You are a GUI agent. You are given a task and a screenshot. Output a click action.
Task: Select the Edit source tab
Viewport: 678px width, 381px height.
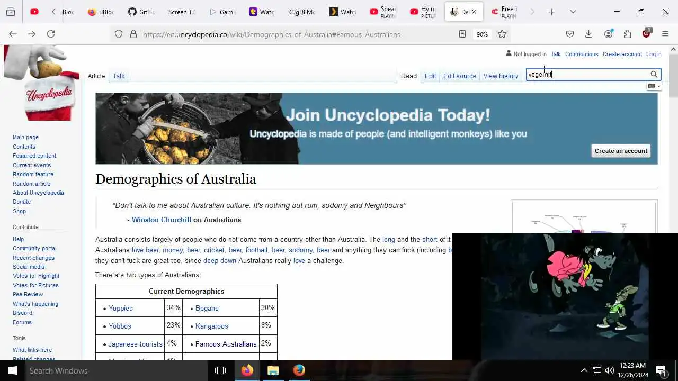pos(459,76)
